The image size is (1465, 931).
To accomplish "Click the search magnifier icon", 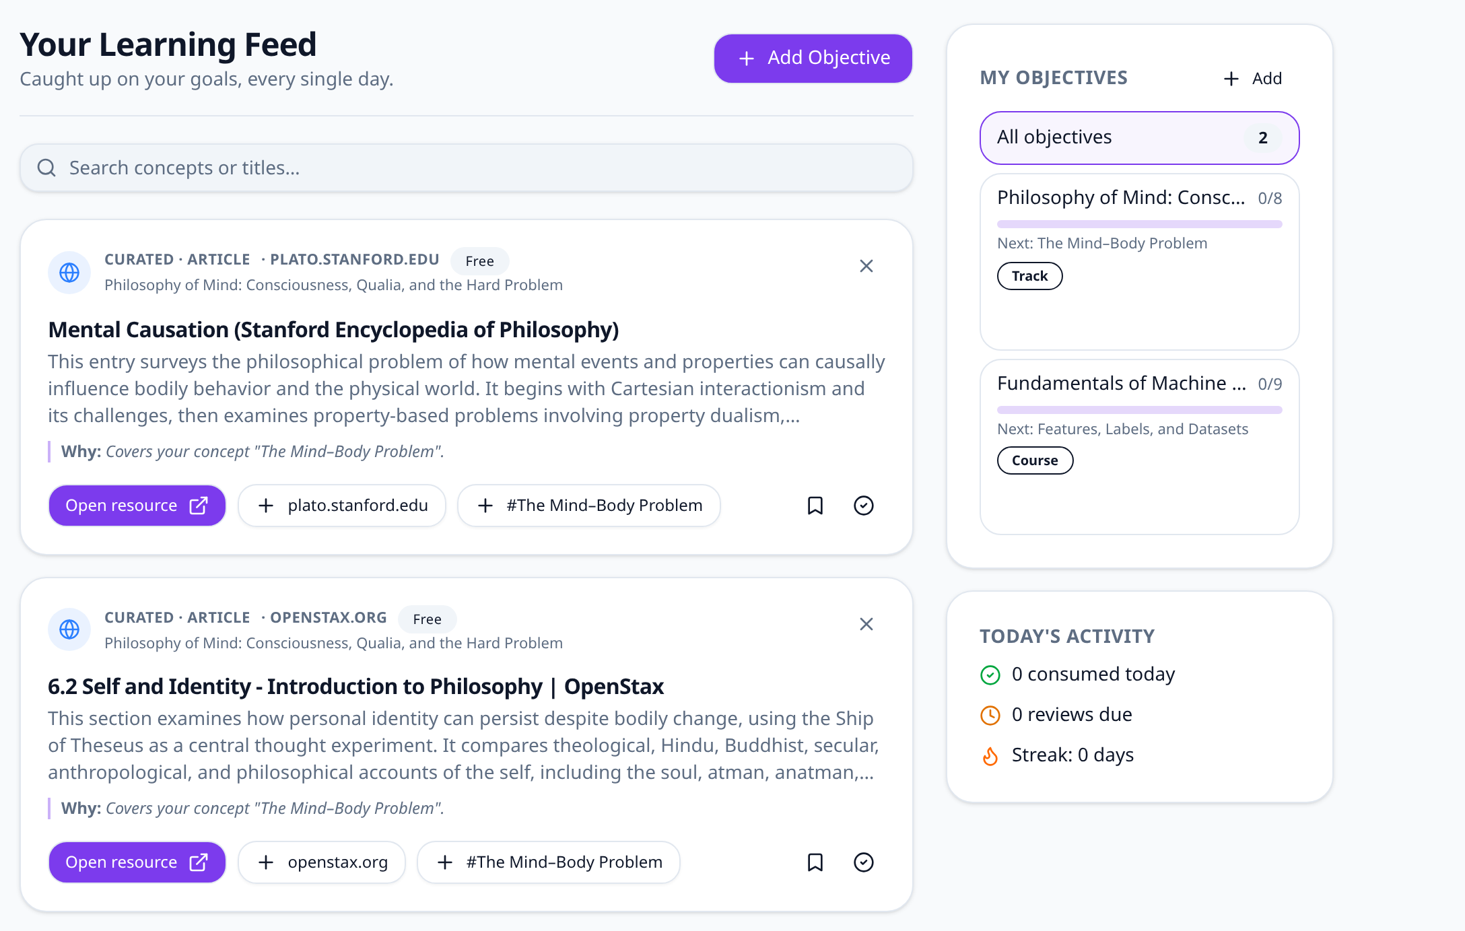I will point(46,168).
